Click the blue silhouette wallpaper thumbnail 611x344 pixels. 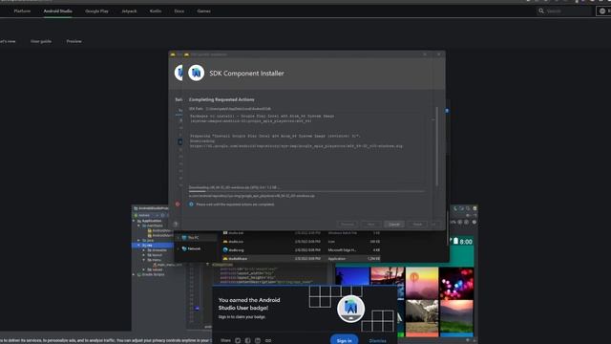(x=352, y=276)
